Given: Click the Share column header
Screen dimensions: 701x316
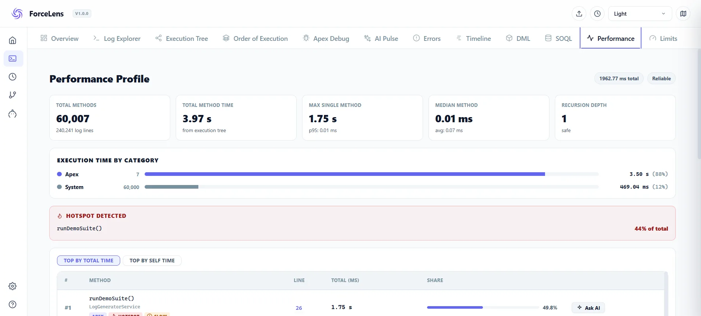Looking at the screenshot, I should (435, 280).
